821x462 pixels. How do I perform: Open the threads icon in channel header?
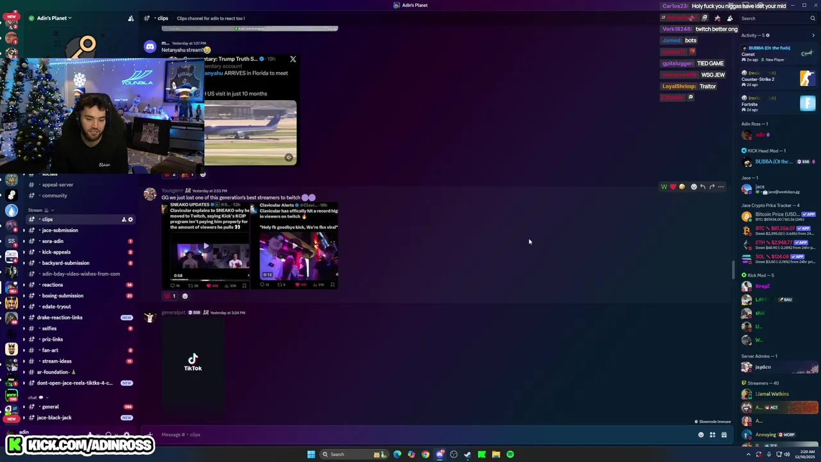(x=691, y=18)
